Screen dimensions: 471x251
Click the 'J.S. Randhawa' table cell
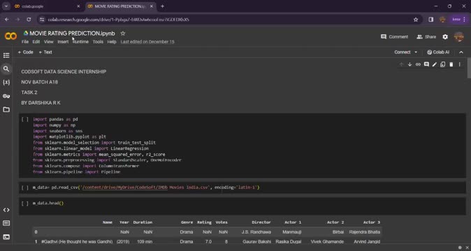coord(256,232)
